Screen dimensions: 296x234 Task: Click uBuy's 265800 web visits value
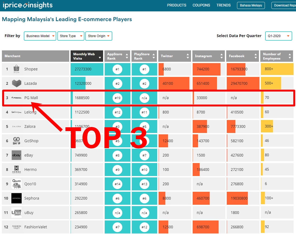(x=81, y=213)
